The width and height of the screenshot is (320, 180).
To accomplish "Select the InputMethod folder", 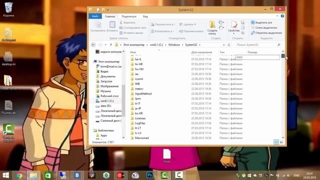I will click(x=143, y=93).
